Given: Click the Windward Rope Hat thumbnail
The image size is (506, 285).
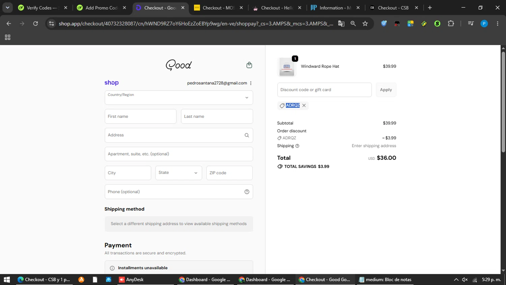Looking at the screenshot, I should coord(287,67).
